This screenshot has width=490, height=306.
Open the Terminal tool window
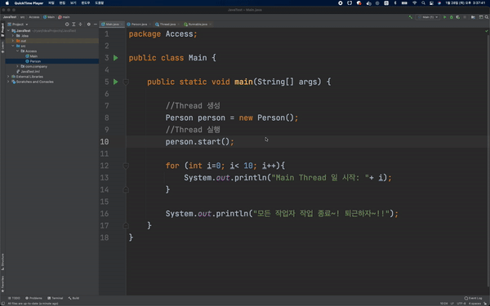click(56, 298)
